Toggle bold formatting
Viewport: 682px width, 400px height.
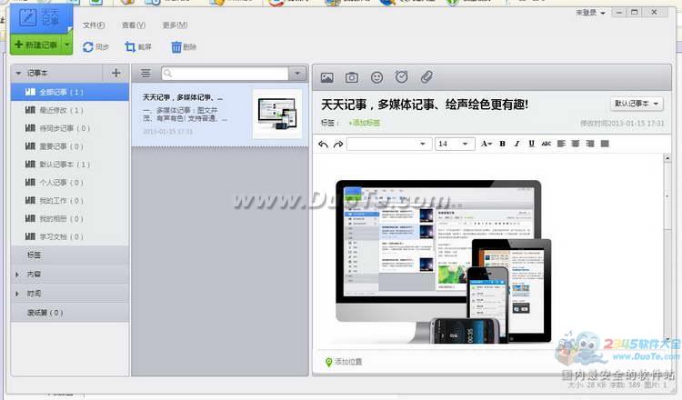502,144
